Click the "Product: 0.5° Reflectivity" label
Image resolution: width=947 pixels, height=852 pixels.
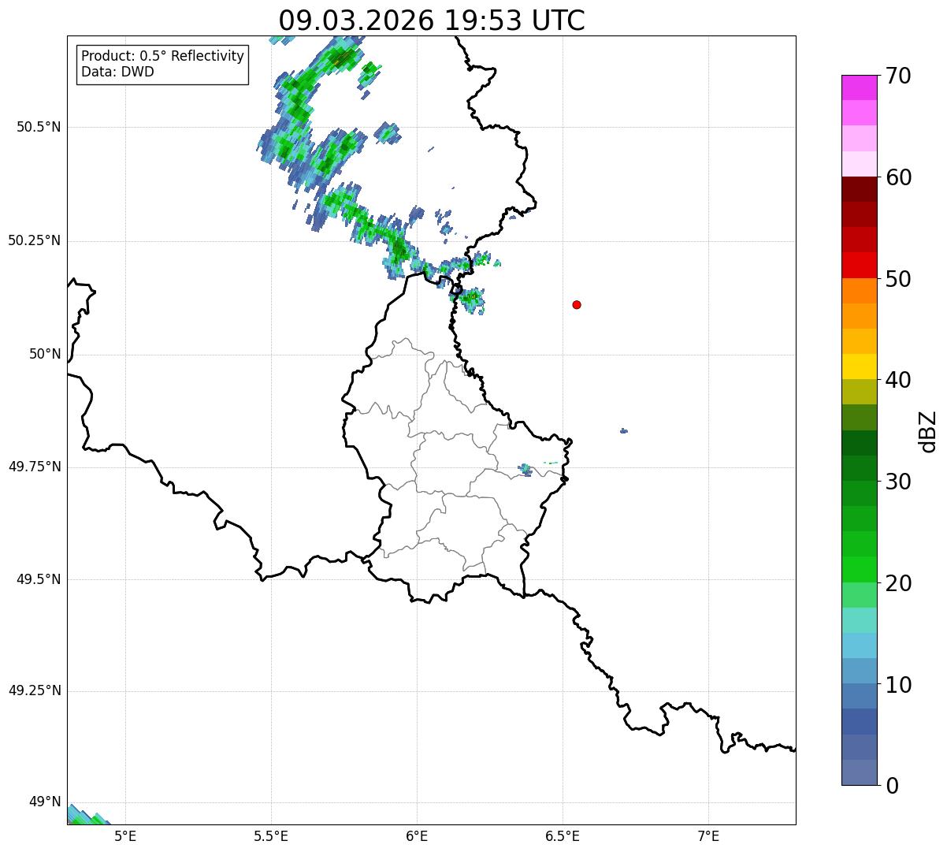tap(162, 56)
